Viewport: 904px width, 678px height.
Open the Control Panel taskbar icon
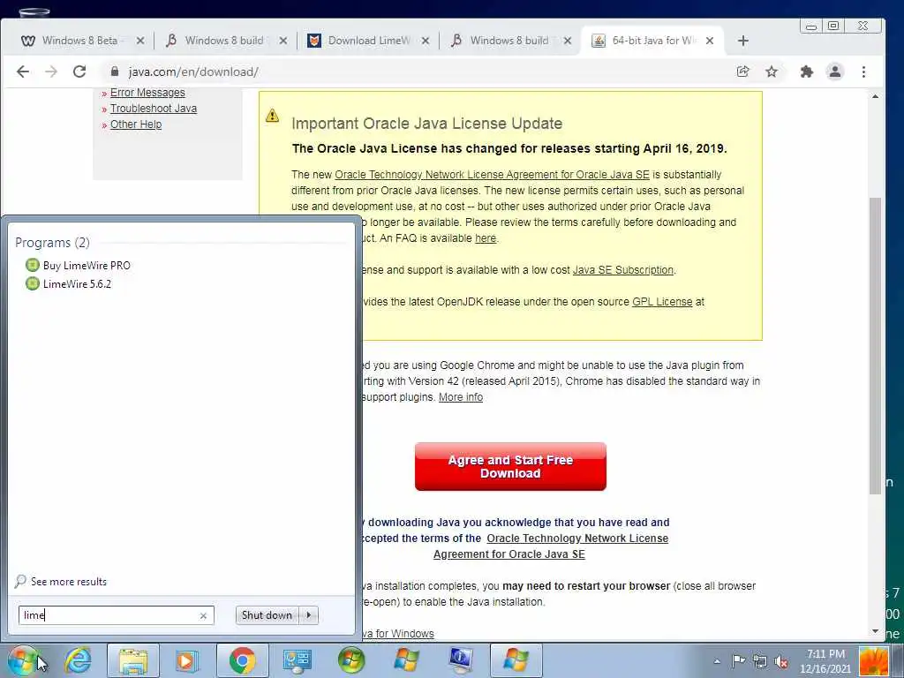(297, 660)
